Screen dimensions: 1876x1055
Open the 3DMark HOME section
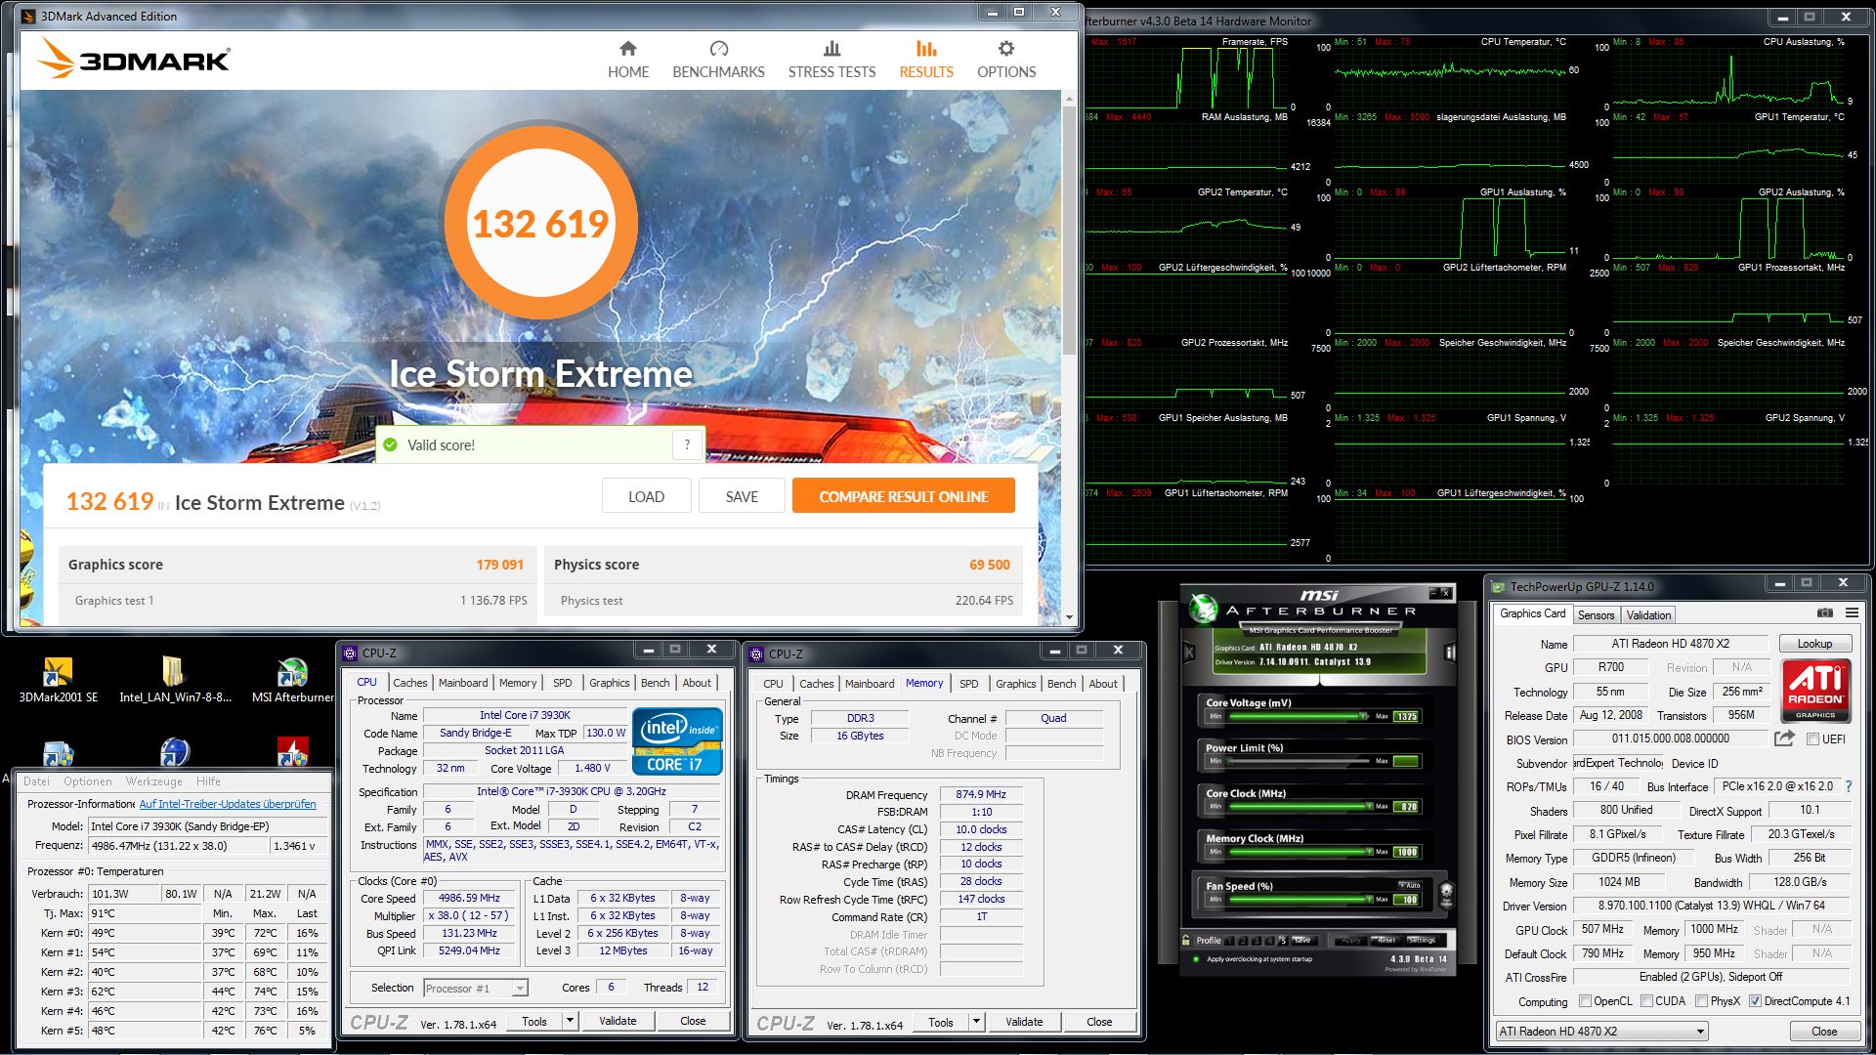click(628, 60)
